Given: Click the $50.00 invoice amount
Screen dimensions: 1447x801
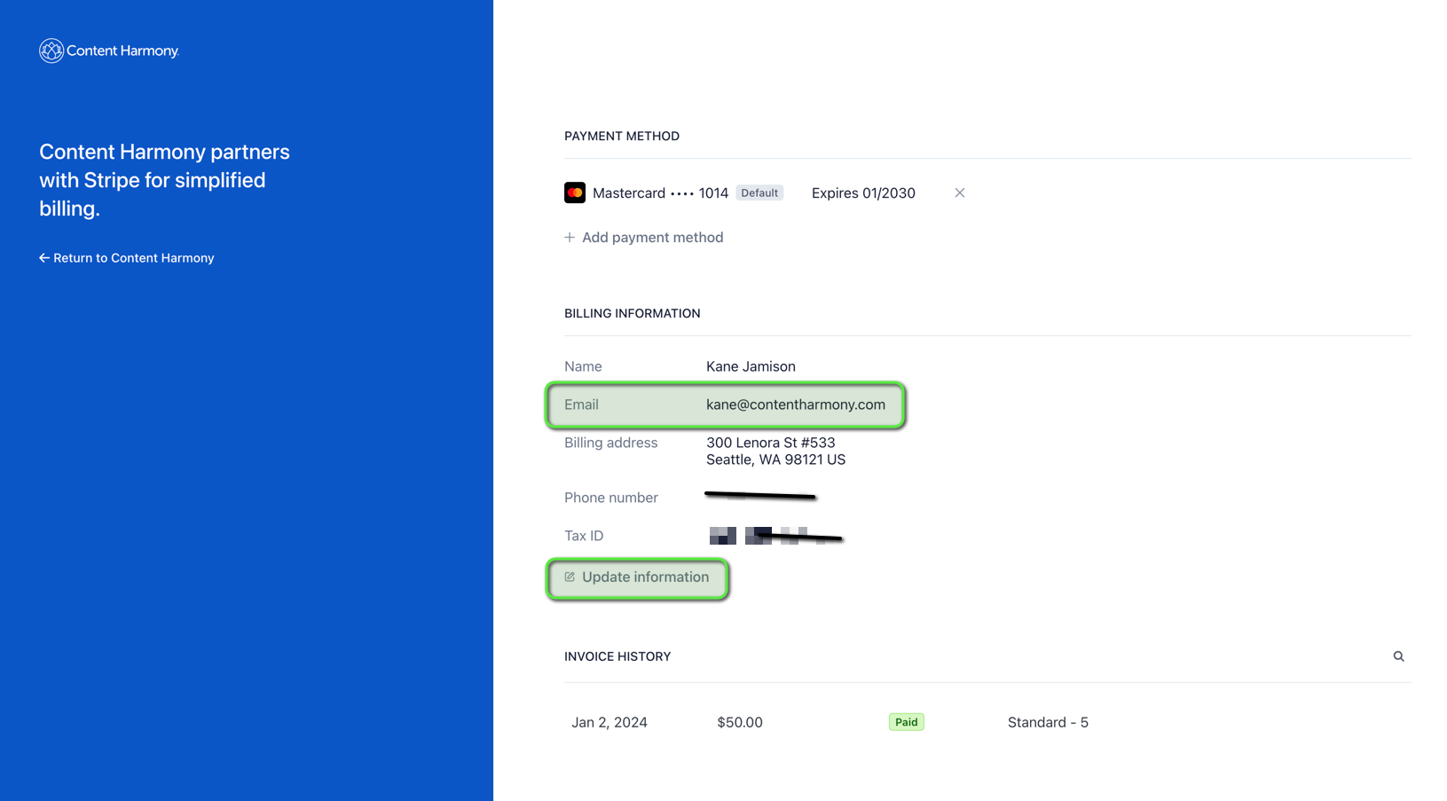Looking at the screenshot, I should click(x=740, y=722).
